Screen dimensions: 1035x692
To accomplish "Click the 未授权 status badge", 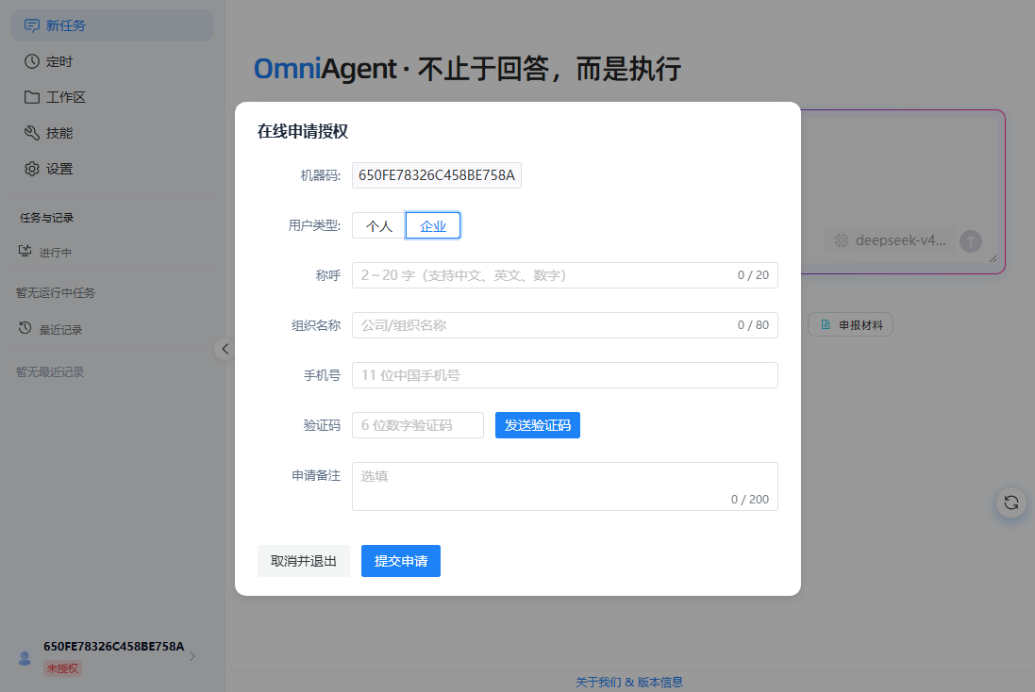I will [62, 668].
